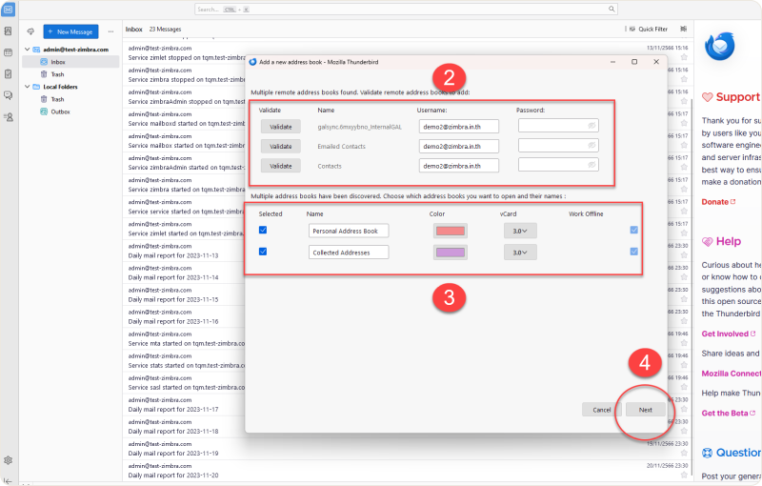Open the Settings gear icon
Viewport: 762px width, 486px height.
tap(9, 459)
